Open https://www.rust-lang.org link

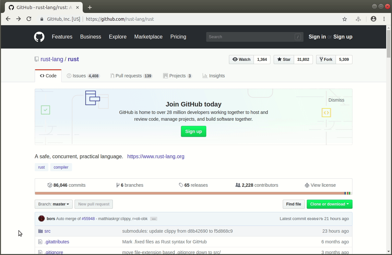156,157
